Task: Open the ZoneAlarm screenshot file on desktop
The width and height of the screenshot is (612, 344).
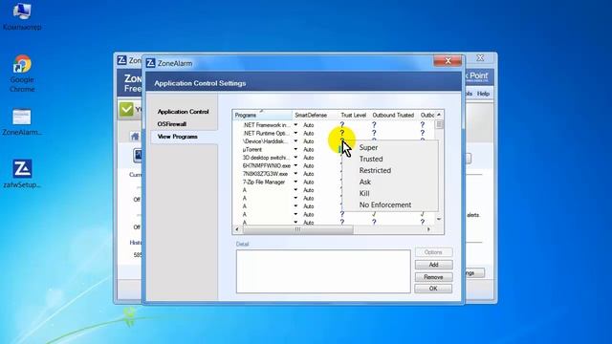Action: [22, 122]
